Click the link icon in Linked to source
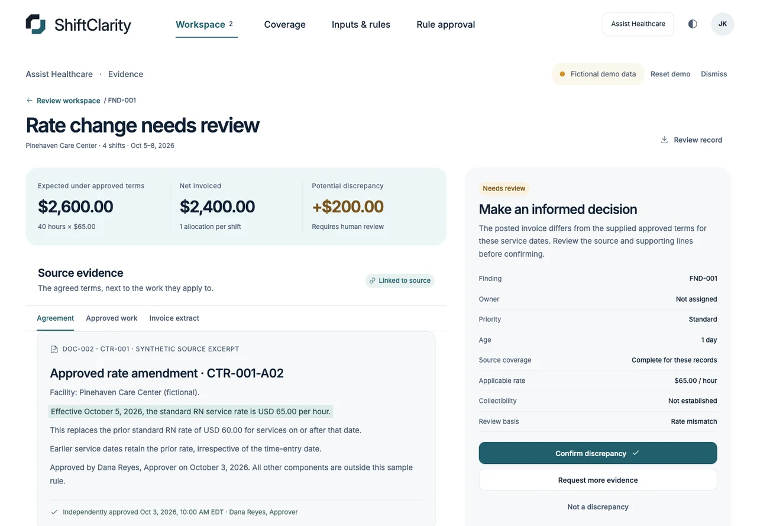The width and height of the screenshot is (757, 526). tap(373, 280)
